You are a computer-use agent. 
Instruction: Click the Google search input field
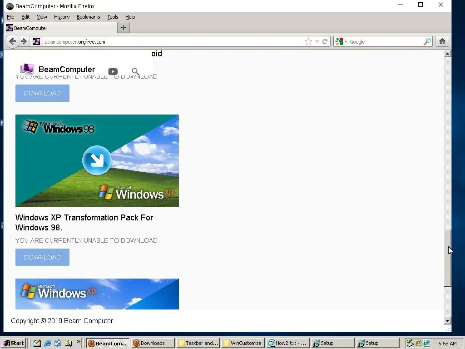[386, 41]
